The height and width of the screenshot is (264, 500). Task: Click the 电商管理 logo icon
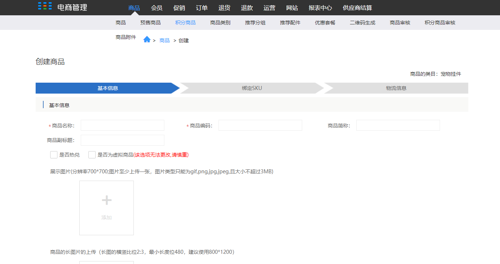coord(45,6)
